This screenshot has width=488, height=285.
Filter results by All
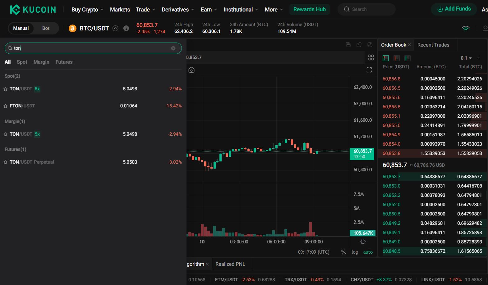click(x=7, y=62)
